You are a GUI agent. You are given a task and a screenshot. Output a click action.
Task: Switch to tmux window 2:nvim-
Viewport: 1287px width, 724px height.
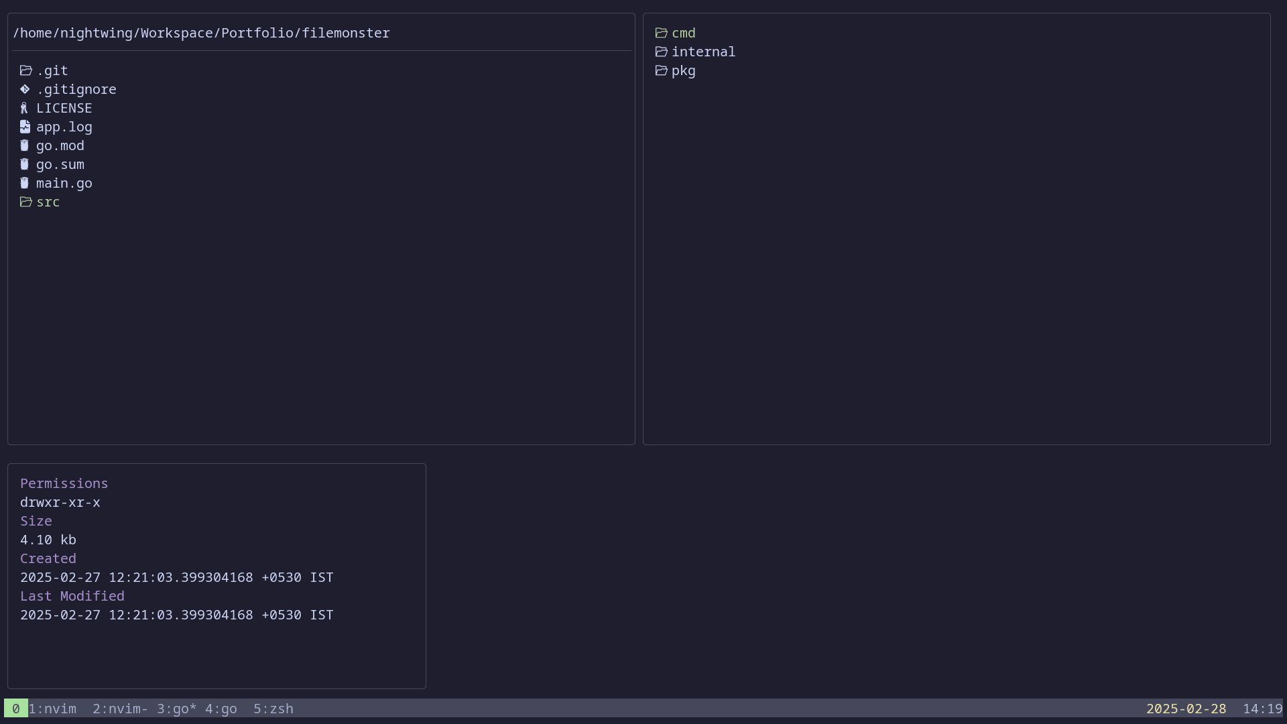121,709
